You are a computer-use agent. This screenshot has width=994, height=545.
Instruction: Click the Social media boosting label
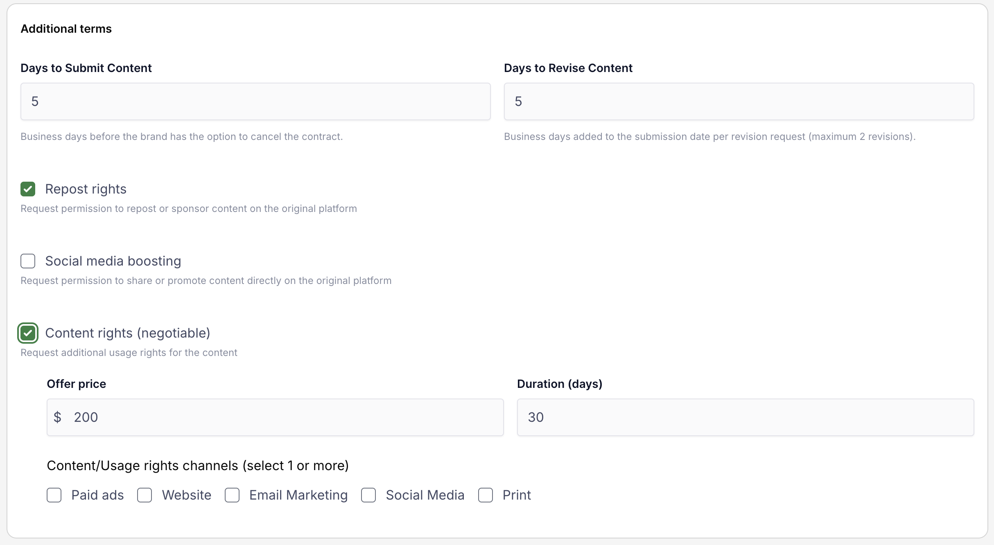pyautogui.click(x=113, y=261)
